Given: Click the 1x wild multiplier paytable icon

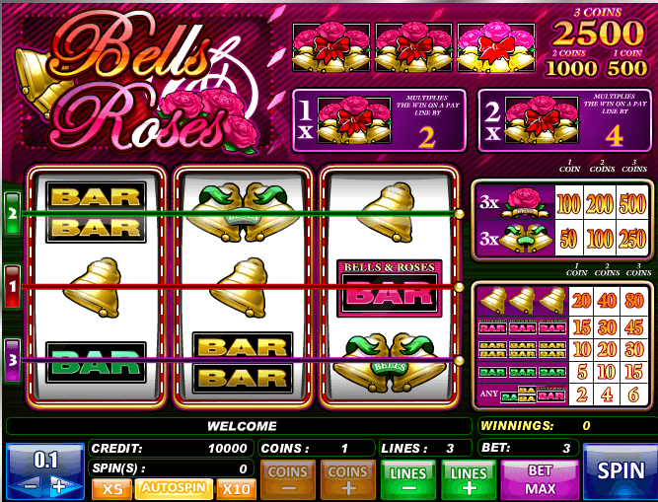Looking at the screenshot, I should pos(354,120).
